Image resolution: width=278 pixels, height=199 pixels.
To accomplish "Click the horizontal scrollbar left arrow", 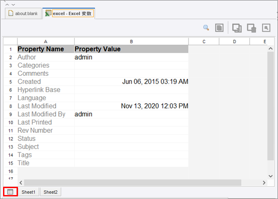I will pyautogui.click(x=21, y=182).
